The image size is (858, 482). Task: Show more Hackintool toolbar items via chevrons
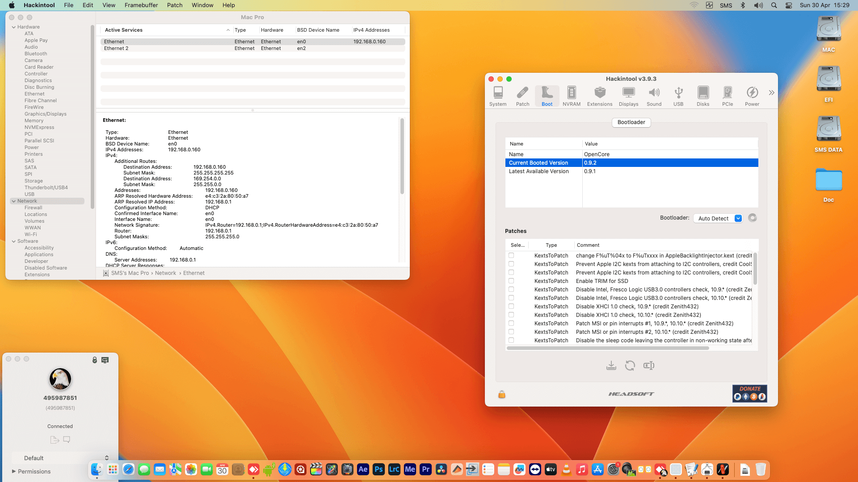pos(771,93)
